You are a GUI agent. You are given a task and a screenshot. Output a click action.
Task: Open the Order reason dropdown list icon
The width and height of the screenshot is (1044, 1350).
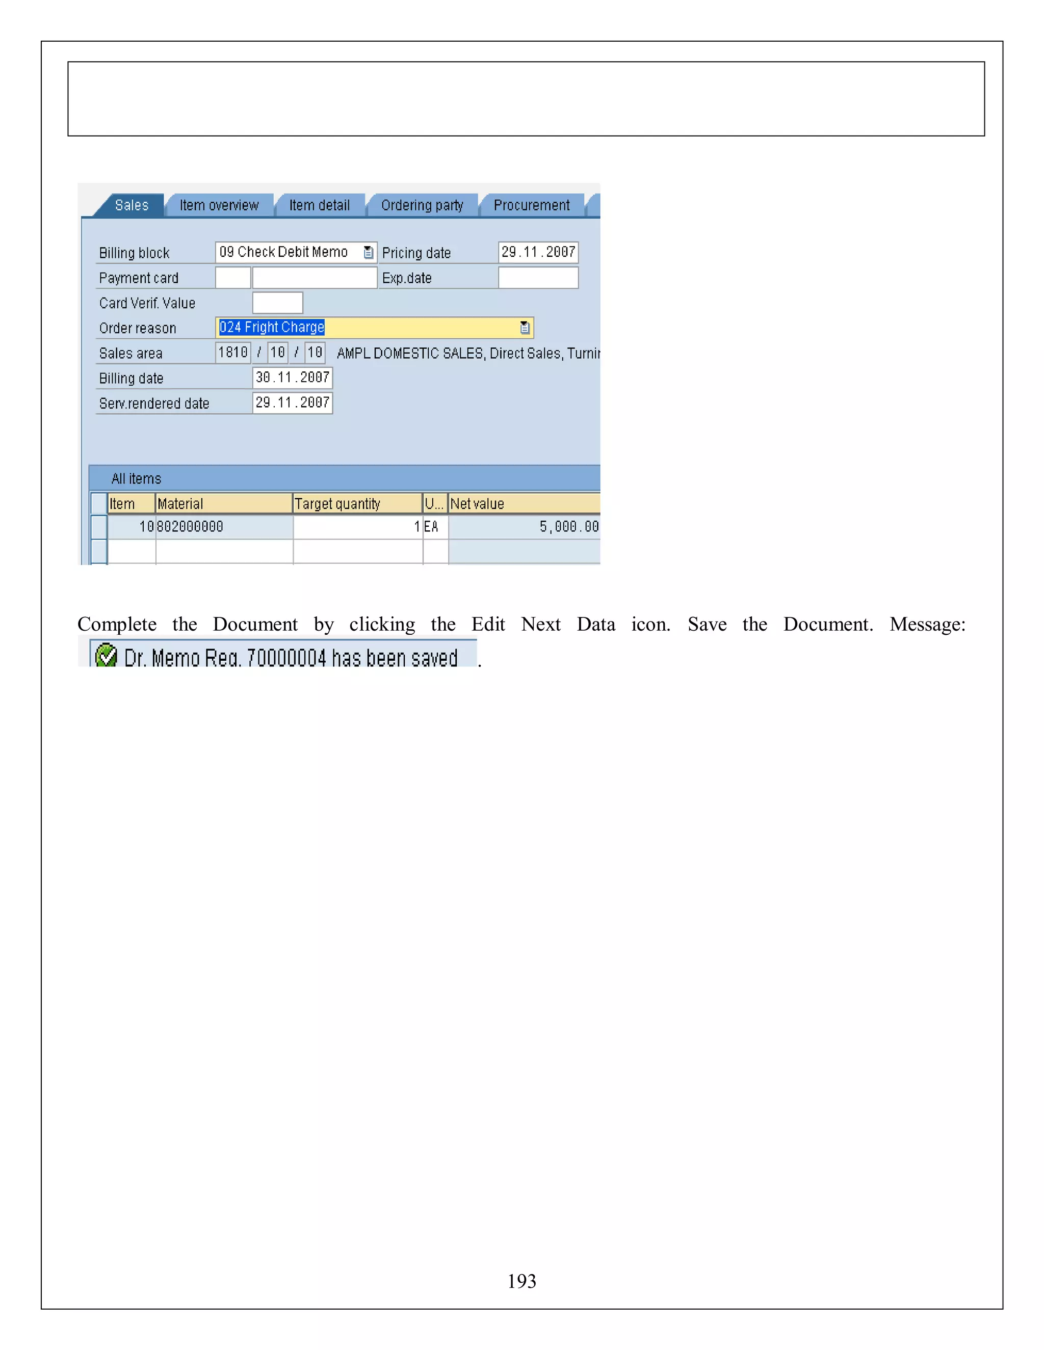click(x=525, y=328)
